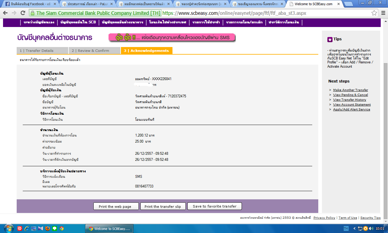The image size is (388, 233).
Task: Click 'Print the web page' button
Action: pyautogui.click(x=115, y=206)
